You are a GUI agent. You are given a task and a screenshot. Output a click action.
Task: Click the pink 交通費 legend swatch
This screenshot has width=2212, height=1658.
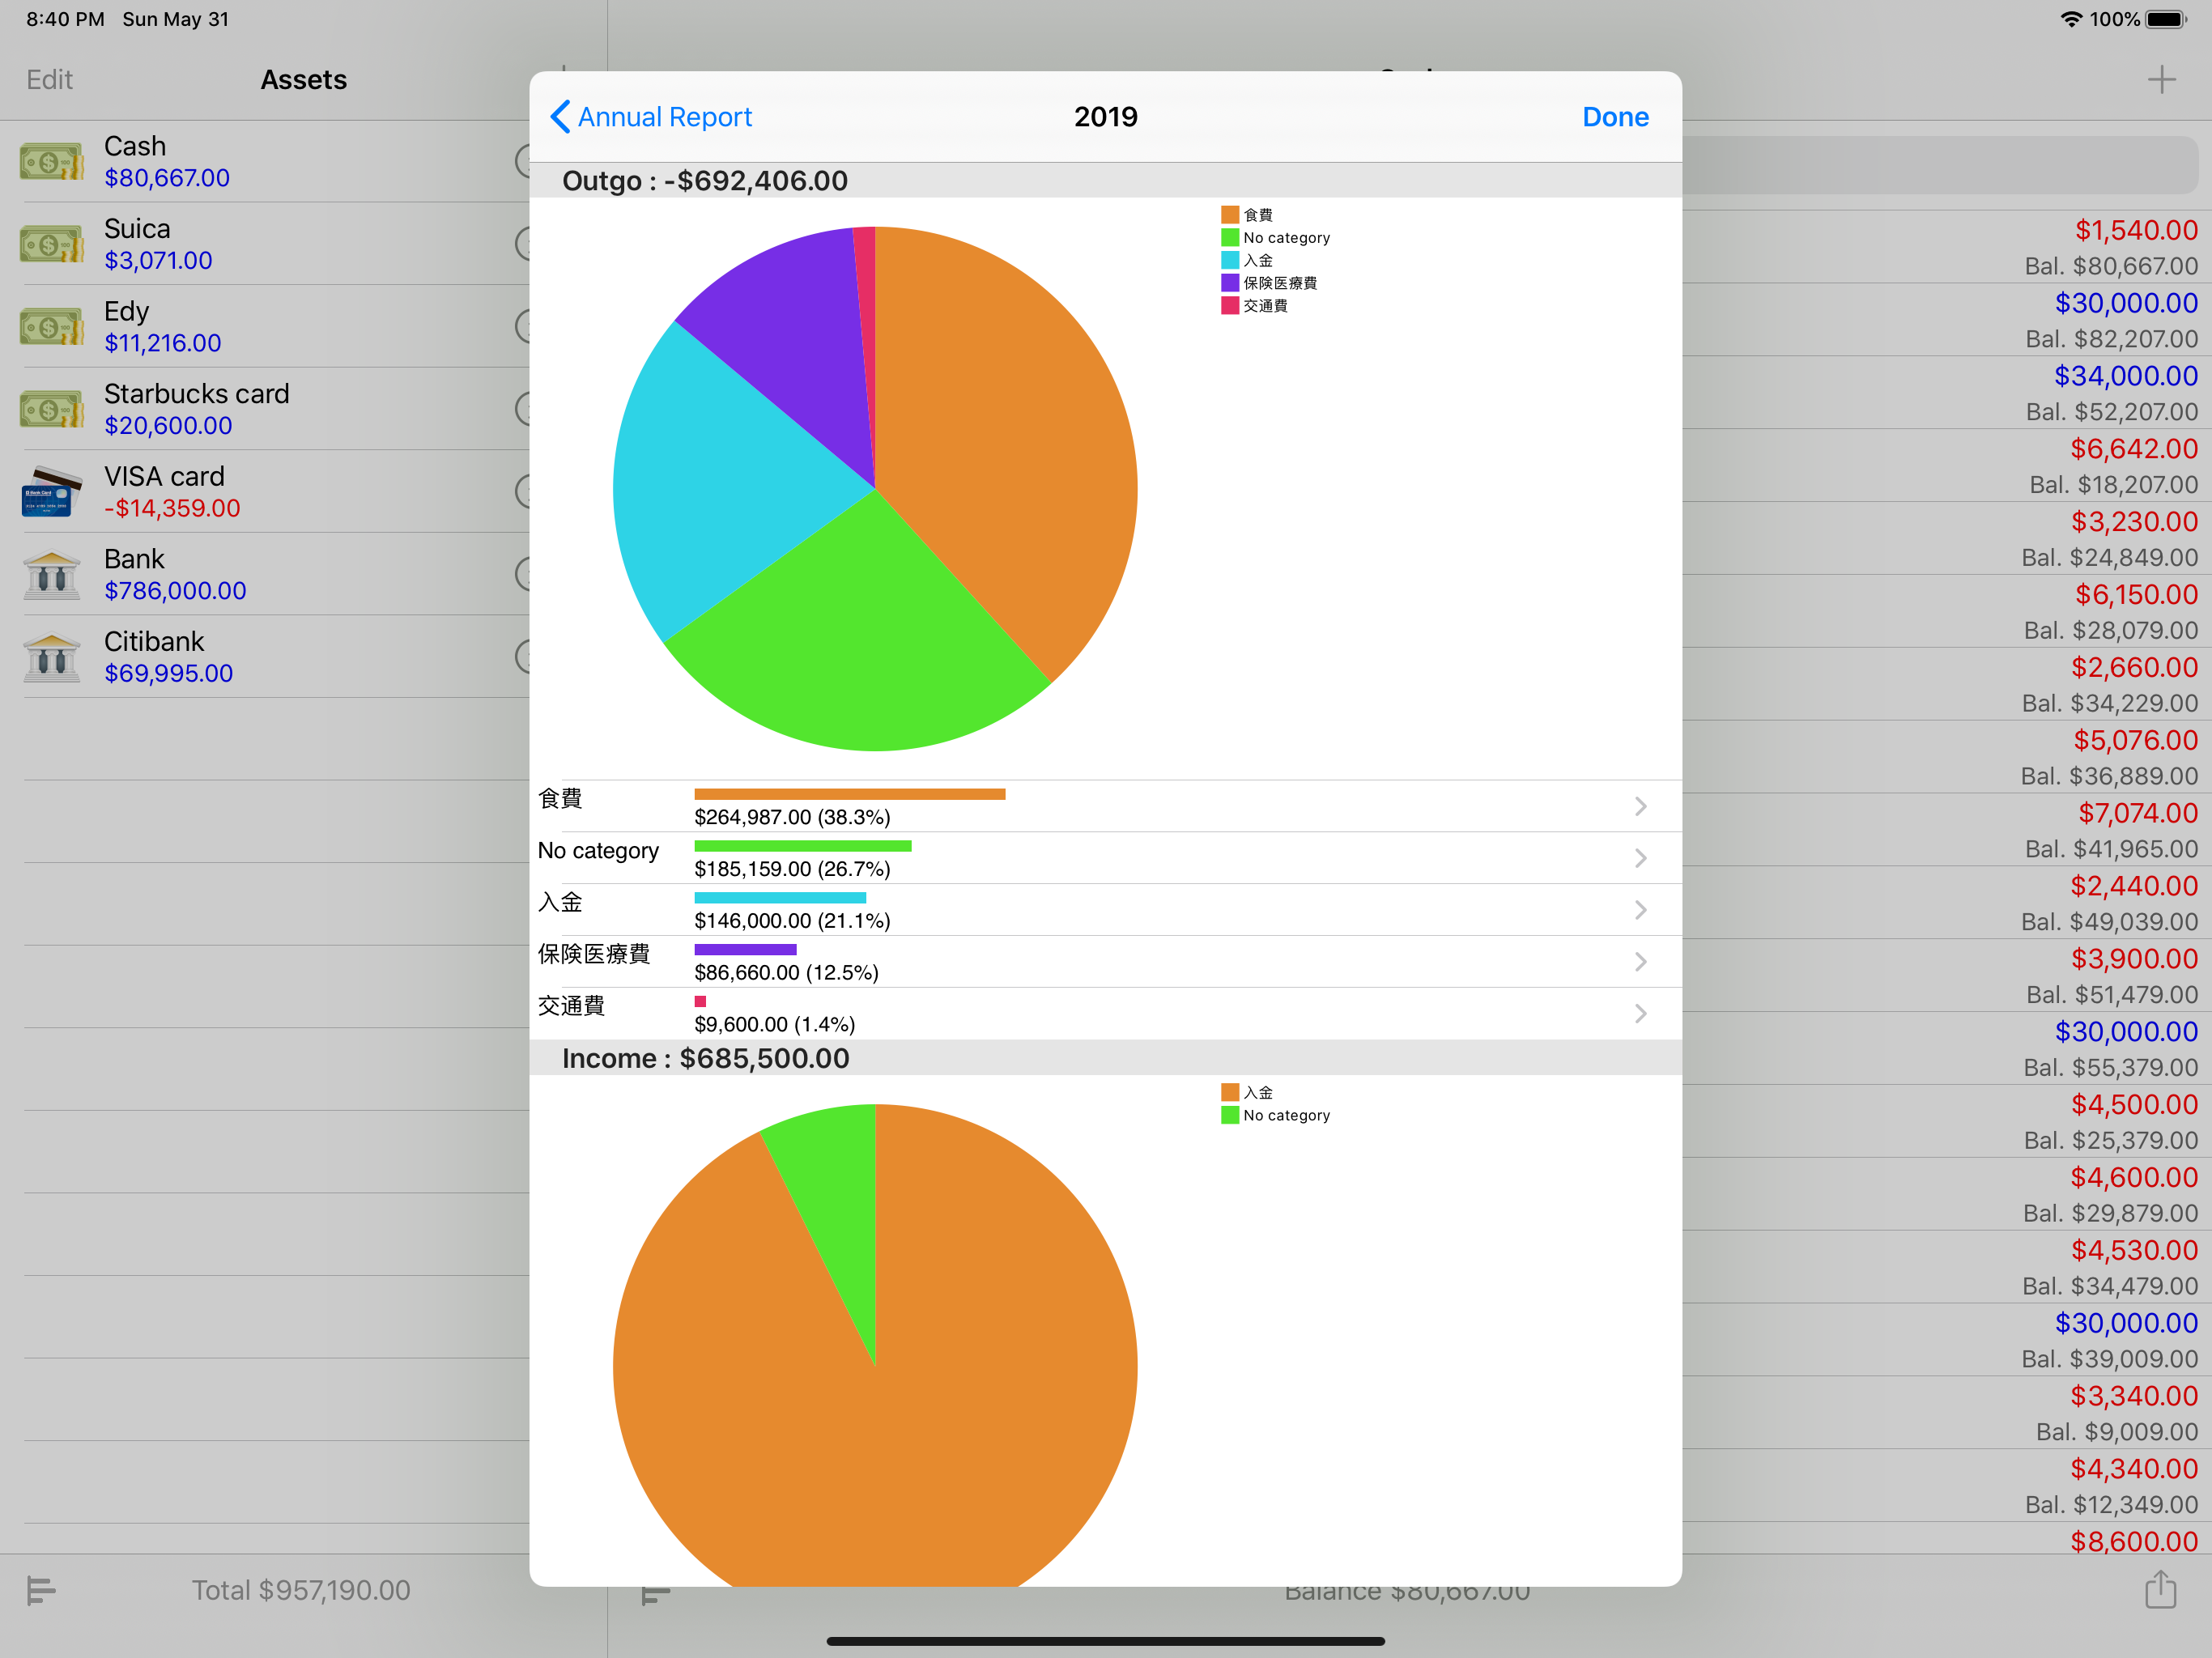(1230, 306)
